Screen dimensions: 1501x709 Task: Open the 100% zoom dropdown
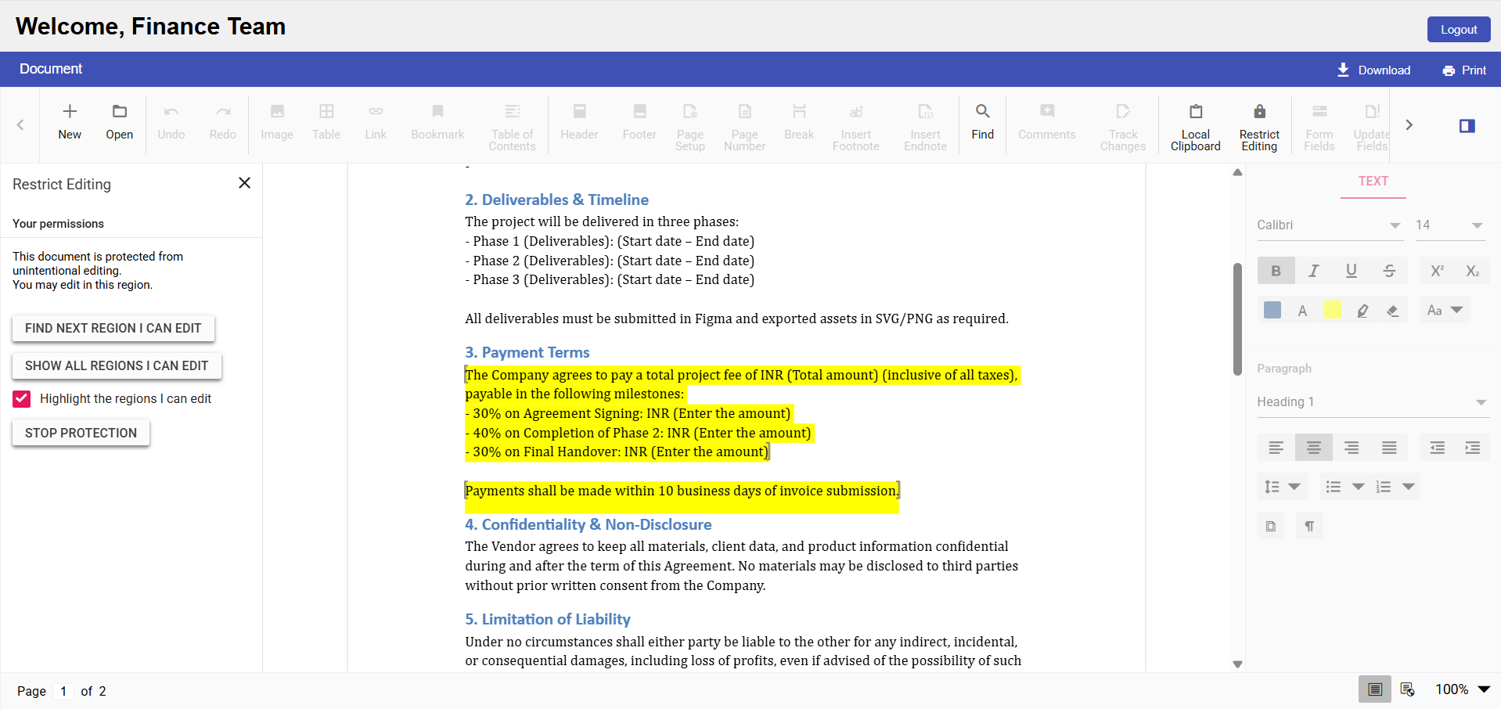pos(1463,689)
